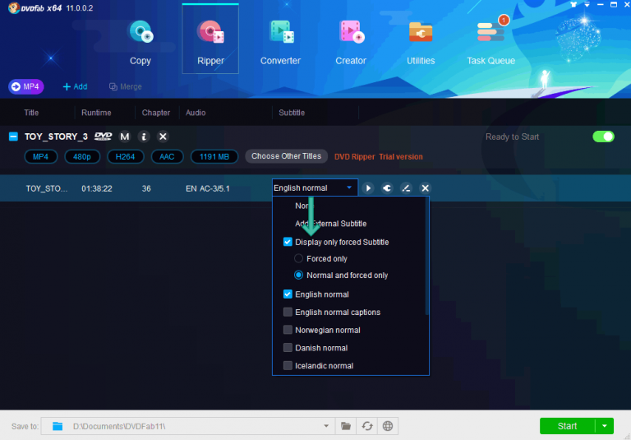Remove the TOY_STORY_3 source
The image size is (631, 440).
(163, 137)
